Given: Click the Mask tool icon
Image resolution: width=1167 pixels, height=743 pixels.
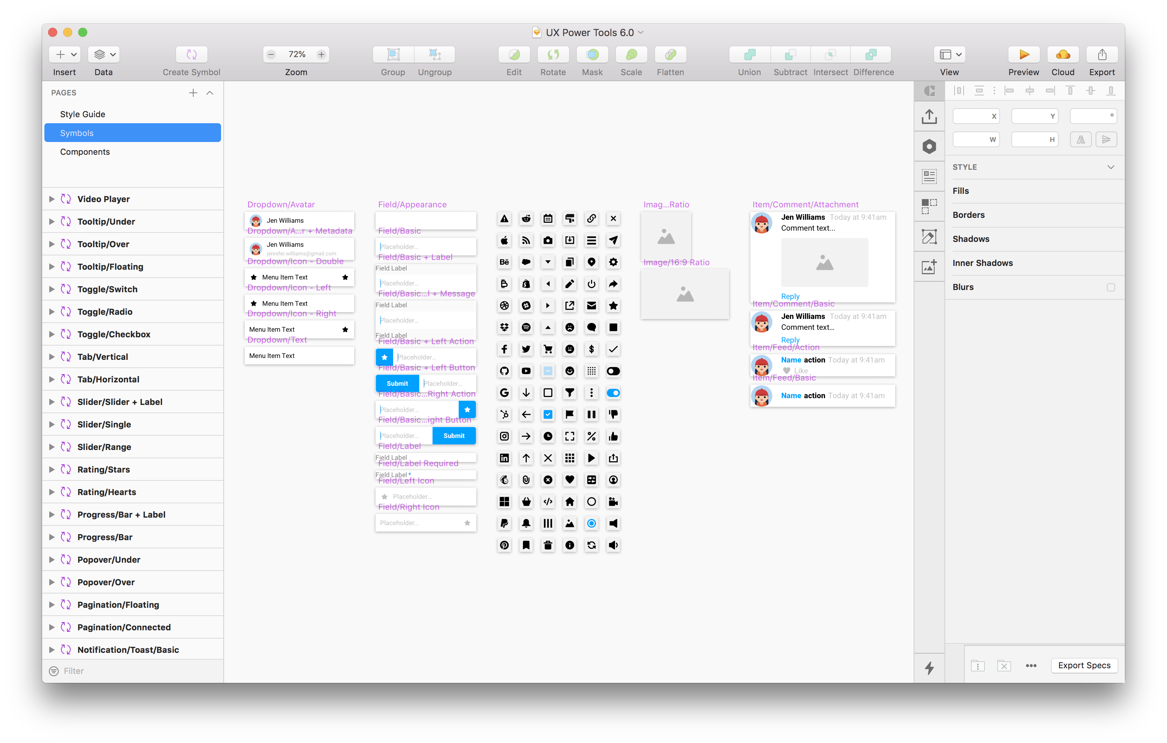Looking at the screenshot, I should coord(592,55).
